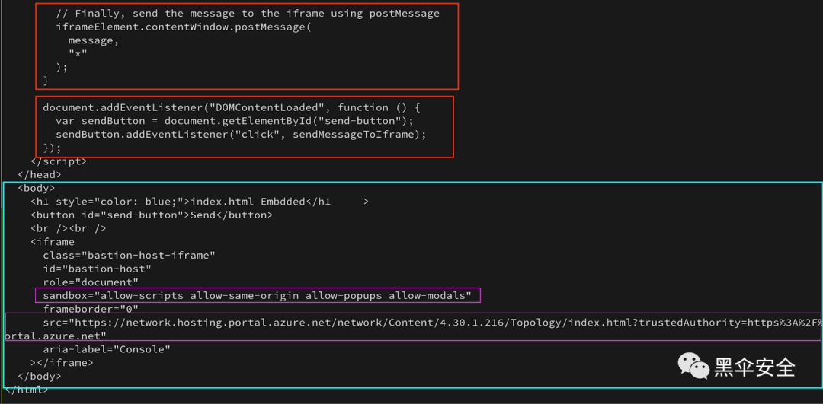Screen dimensions: 823x404
Task: Select the iframeElement.contentWindow.postMessage( line
Action: tap(184, 27)
